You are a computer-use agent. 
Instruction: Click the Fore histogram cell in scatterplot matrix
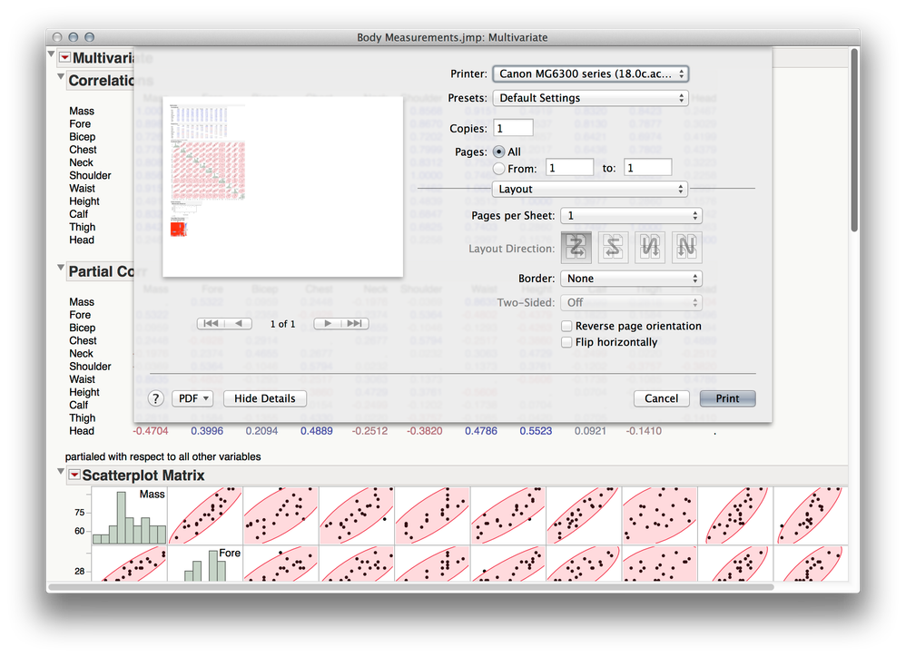point(204,564)
